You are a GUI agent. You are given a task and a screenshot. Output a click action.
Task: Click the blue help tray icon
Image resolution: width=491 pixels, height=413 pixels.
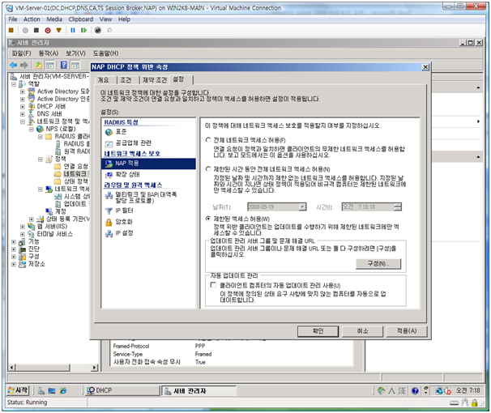pyautogui.click(x=415, y=390)
